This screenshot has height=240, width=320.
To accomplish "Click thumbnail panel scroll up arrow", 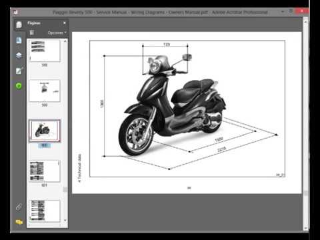I will (65, 41).
